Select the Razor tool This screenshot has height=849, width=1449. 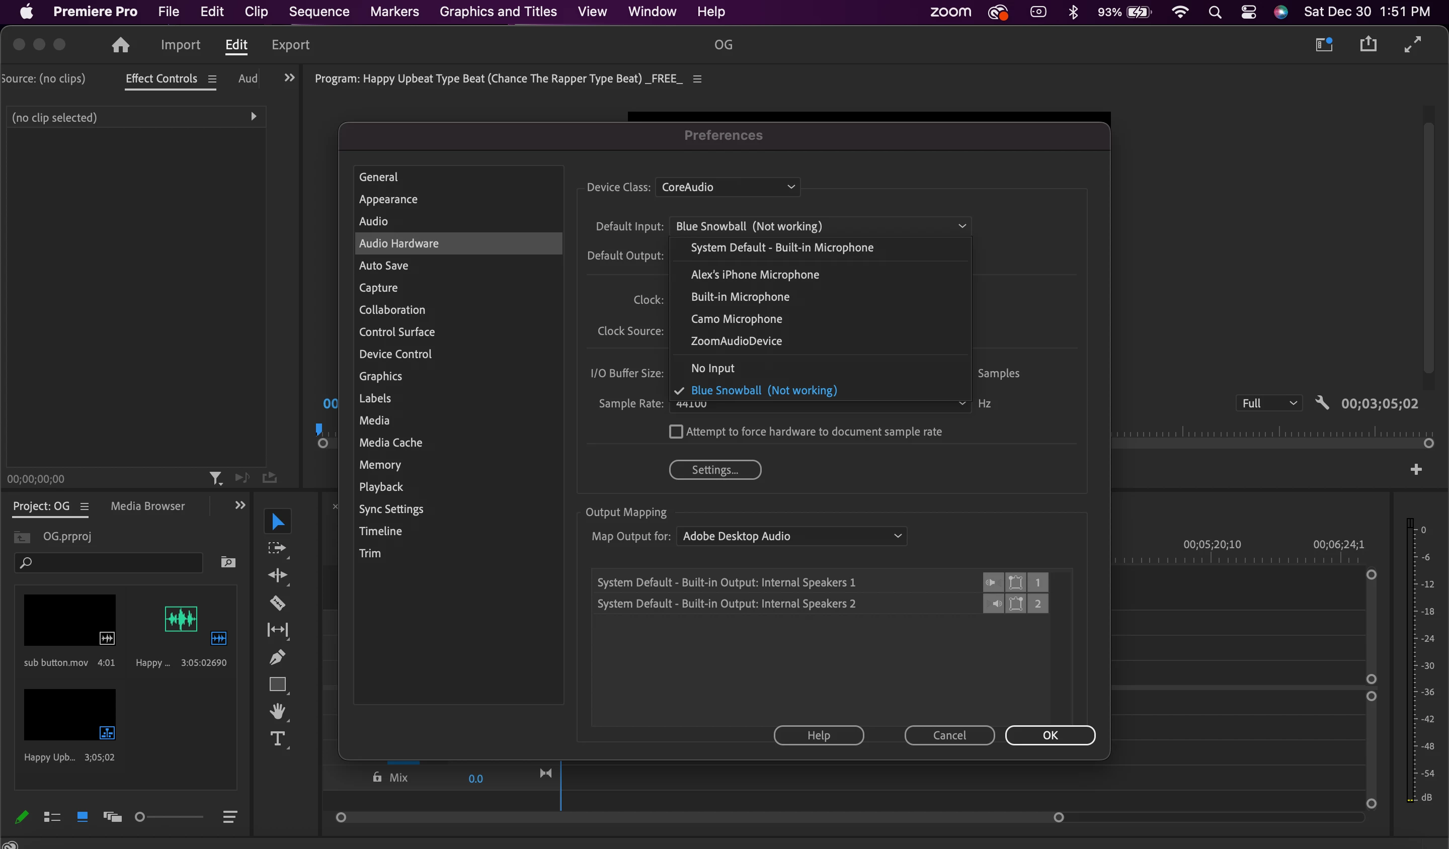277,603
